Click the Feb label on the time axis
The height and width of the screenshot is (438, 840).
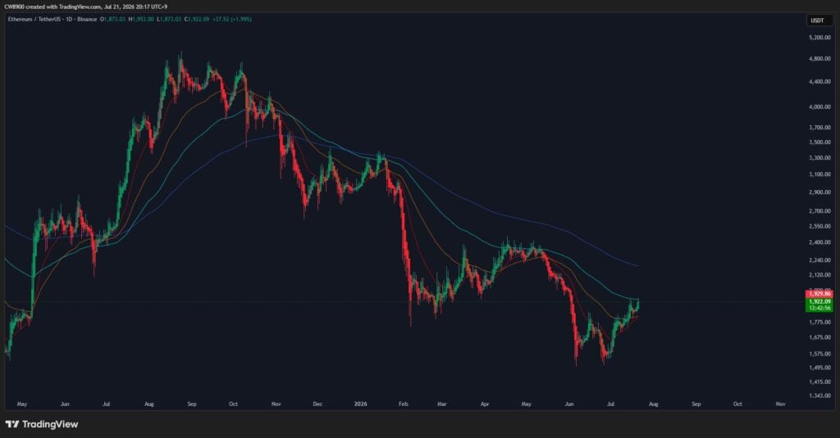pos(404,404)
